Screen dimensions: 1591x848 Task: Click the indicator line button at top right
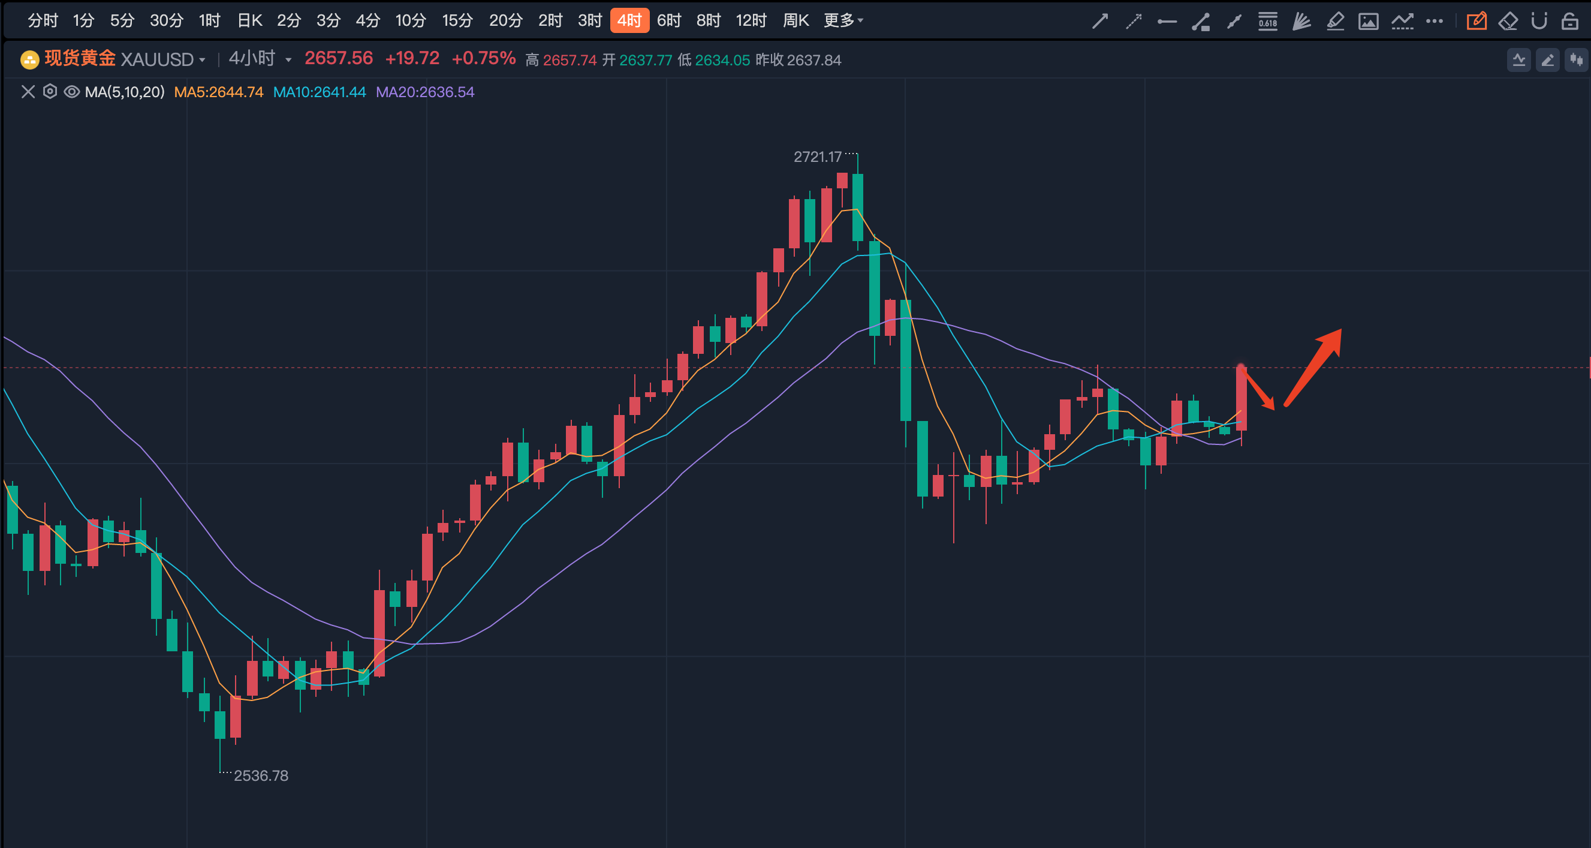click(x=1518, y=60)
